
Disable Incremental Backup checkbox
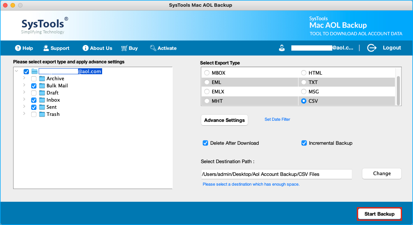click(x=304, y=143)
